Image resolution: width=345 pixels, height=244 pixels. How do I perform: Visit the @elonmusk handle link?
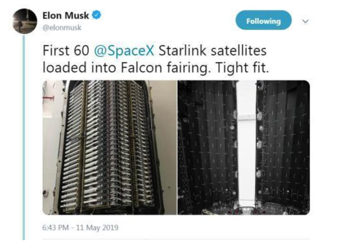coord(61,27)
